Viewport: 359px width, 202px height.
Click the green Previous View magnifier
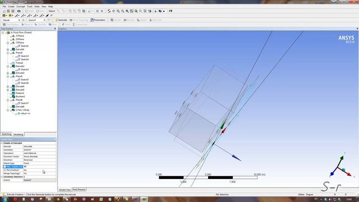coord(136,11)
